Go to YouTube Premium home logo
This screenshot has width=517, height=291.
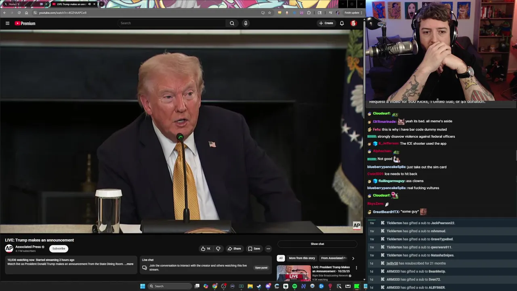[x=25, y=23]
